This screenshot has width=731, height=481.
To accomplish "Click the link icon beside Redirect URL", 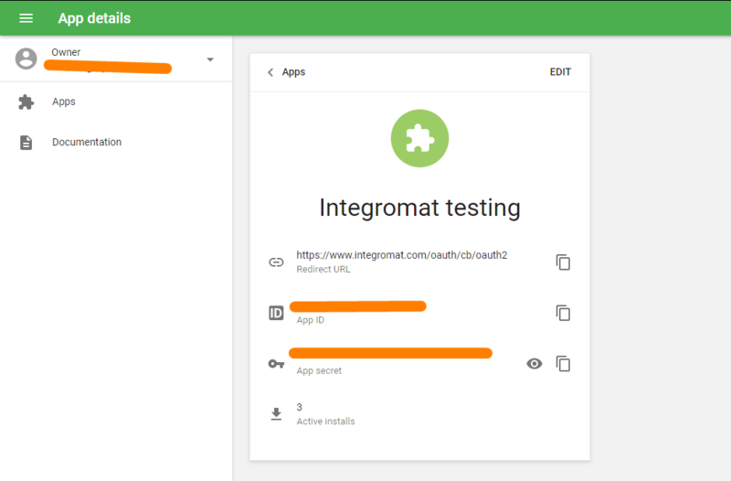I will 276,262.
